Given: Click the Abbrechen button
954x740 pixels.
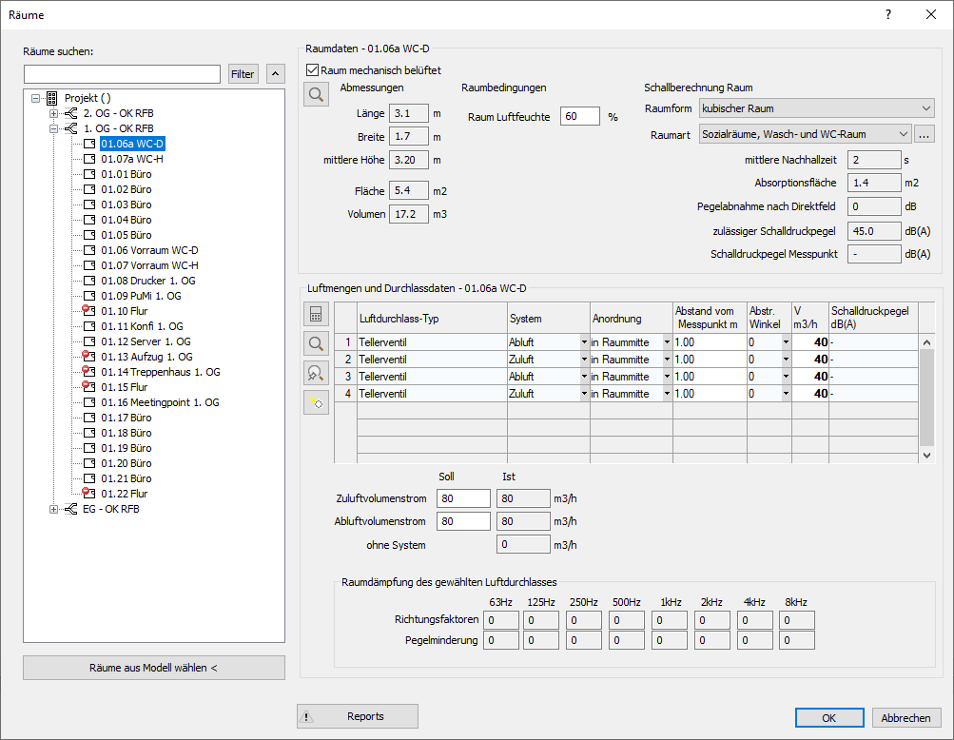Looking at the screenshot, I should 905,717.
